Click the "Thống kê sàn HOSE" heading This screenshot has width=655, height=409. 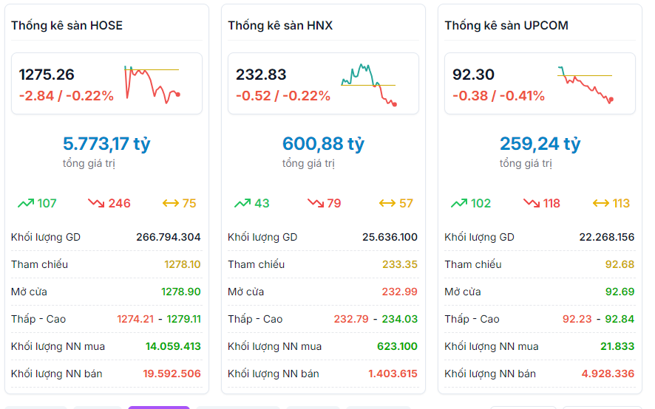click(67, 25)
